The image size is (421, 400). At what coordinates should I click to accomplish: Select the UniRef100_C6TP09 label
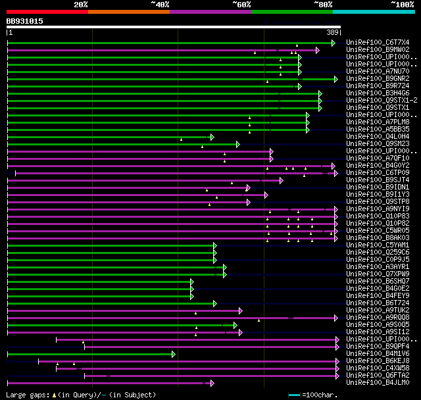pyautogui.click(x=378, y=172)
